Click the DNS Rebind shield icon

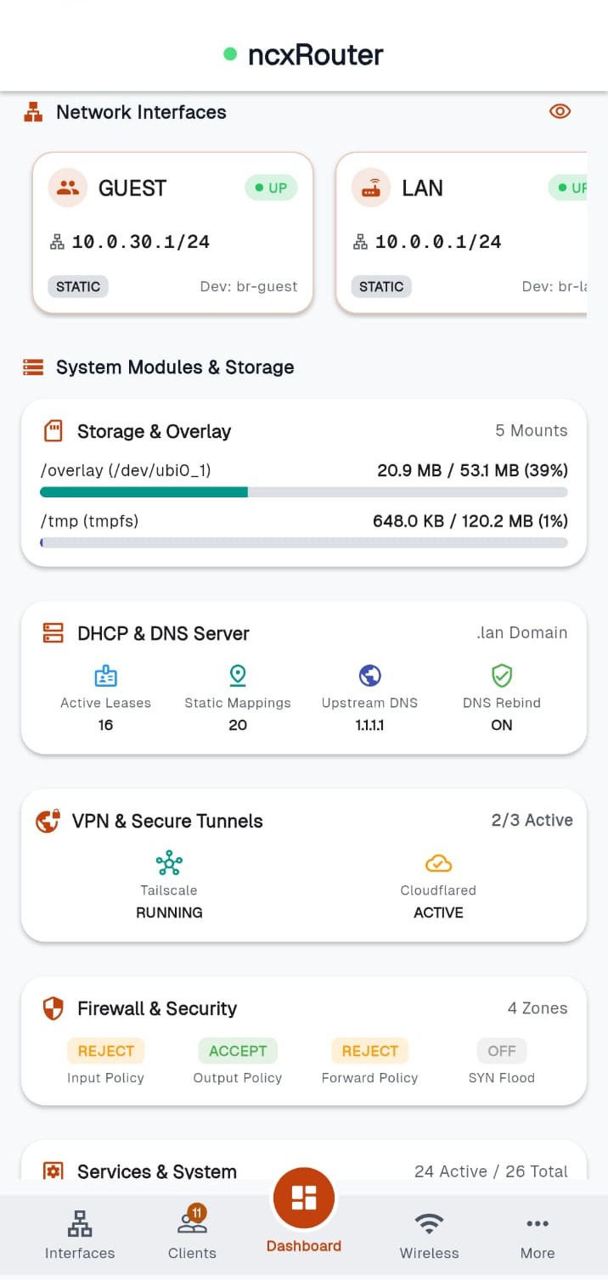coord(502,676)
